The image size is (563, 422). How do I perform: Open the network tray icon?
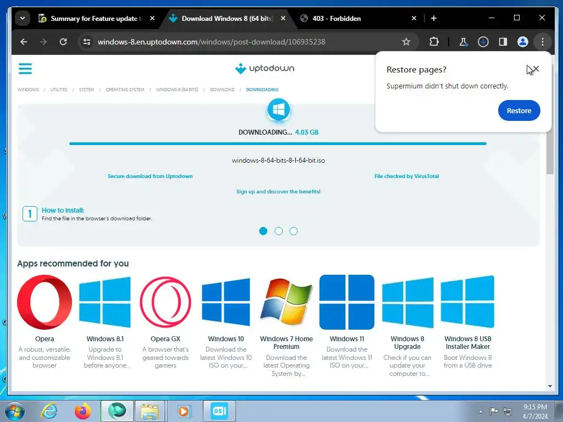[507, 411]
